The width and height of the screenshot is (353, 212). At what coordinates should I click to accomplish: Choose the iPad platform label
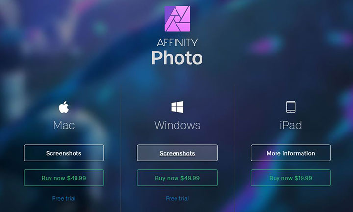[291, 125]
